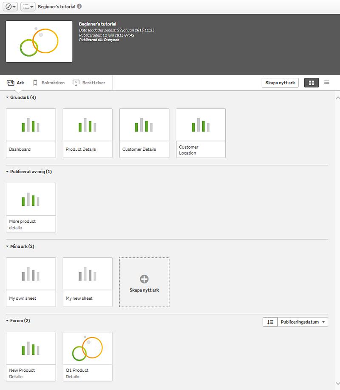Viewport: 340px width, 390px height.
Task: Open the Product Details sheet chart icon
Action: 88,125
